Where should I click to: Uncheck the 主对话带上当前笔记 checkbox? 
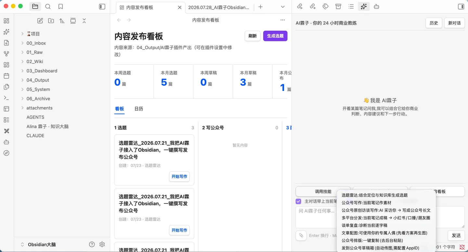click(298, 202)
